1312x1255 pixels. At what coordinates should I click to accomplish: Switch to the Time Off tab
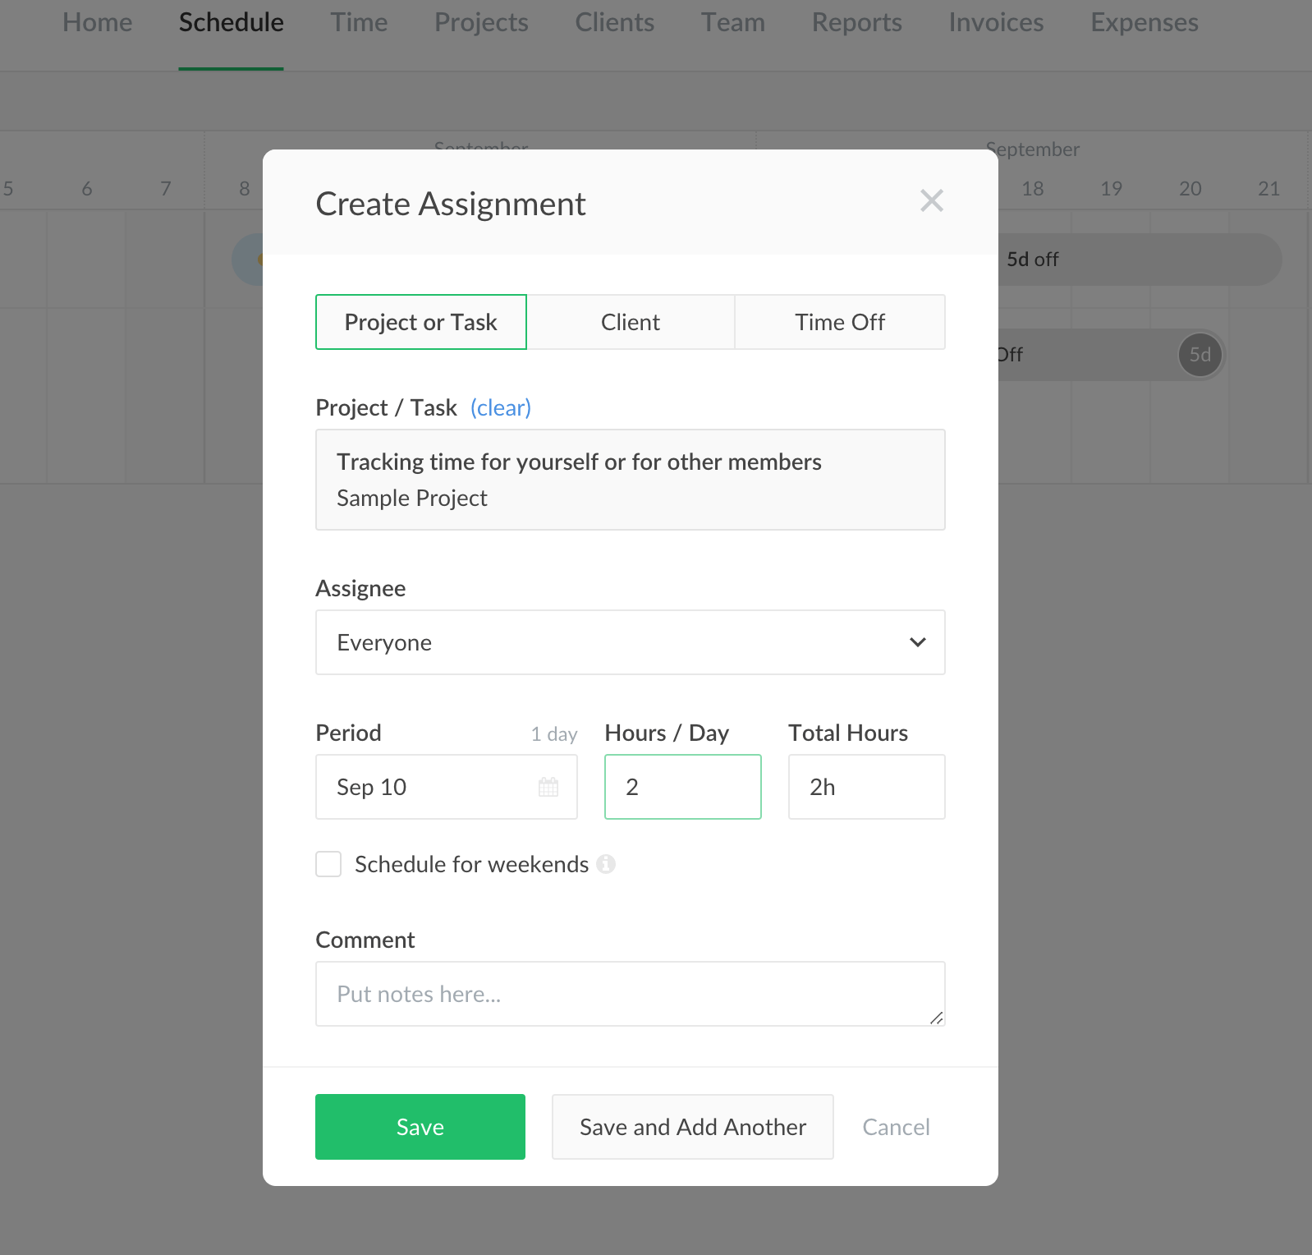click(839, 322)
